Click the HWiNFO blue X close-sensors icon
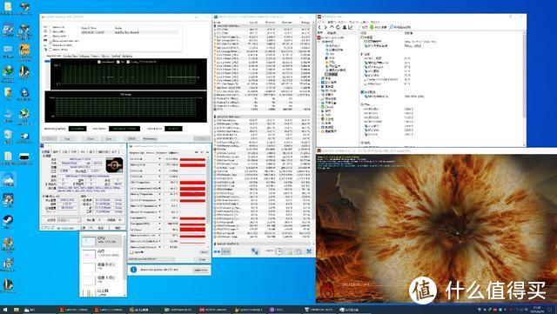Image resolution: width=557 pixels, height=314 pixels. pyautogui.click(x=309, y=251)
